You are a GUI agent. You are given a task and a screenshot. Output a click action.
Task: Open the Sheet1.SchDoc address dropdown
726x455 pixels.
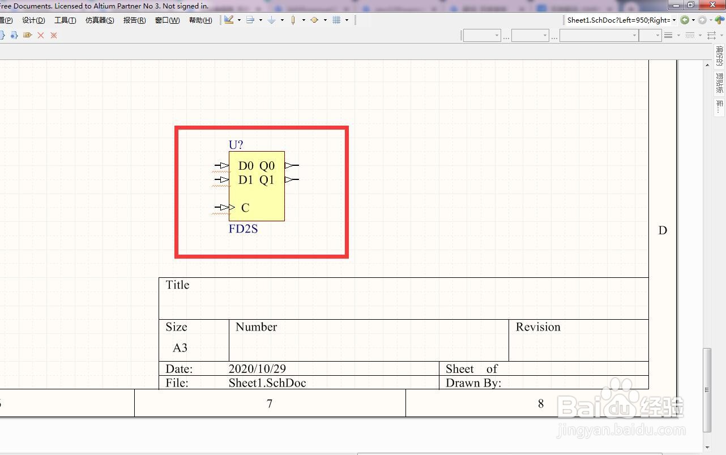point(674,20)
